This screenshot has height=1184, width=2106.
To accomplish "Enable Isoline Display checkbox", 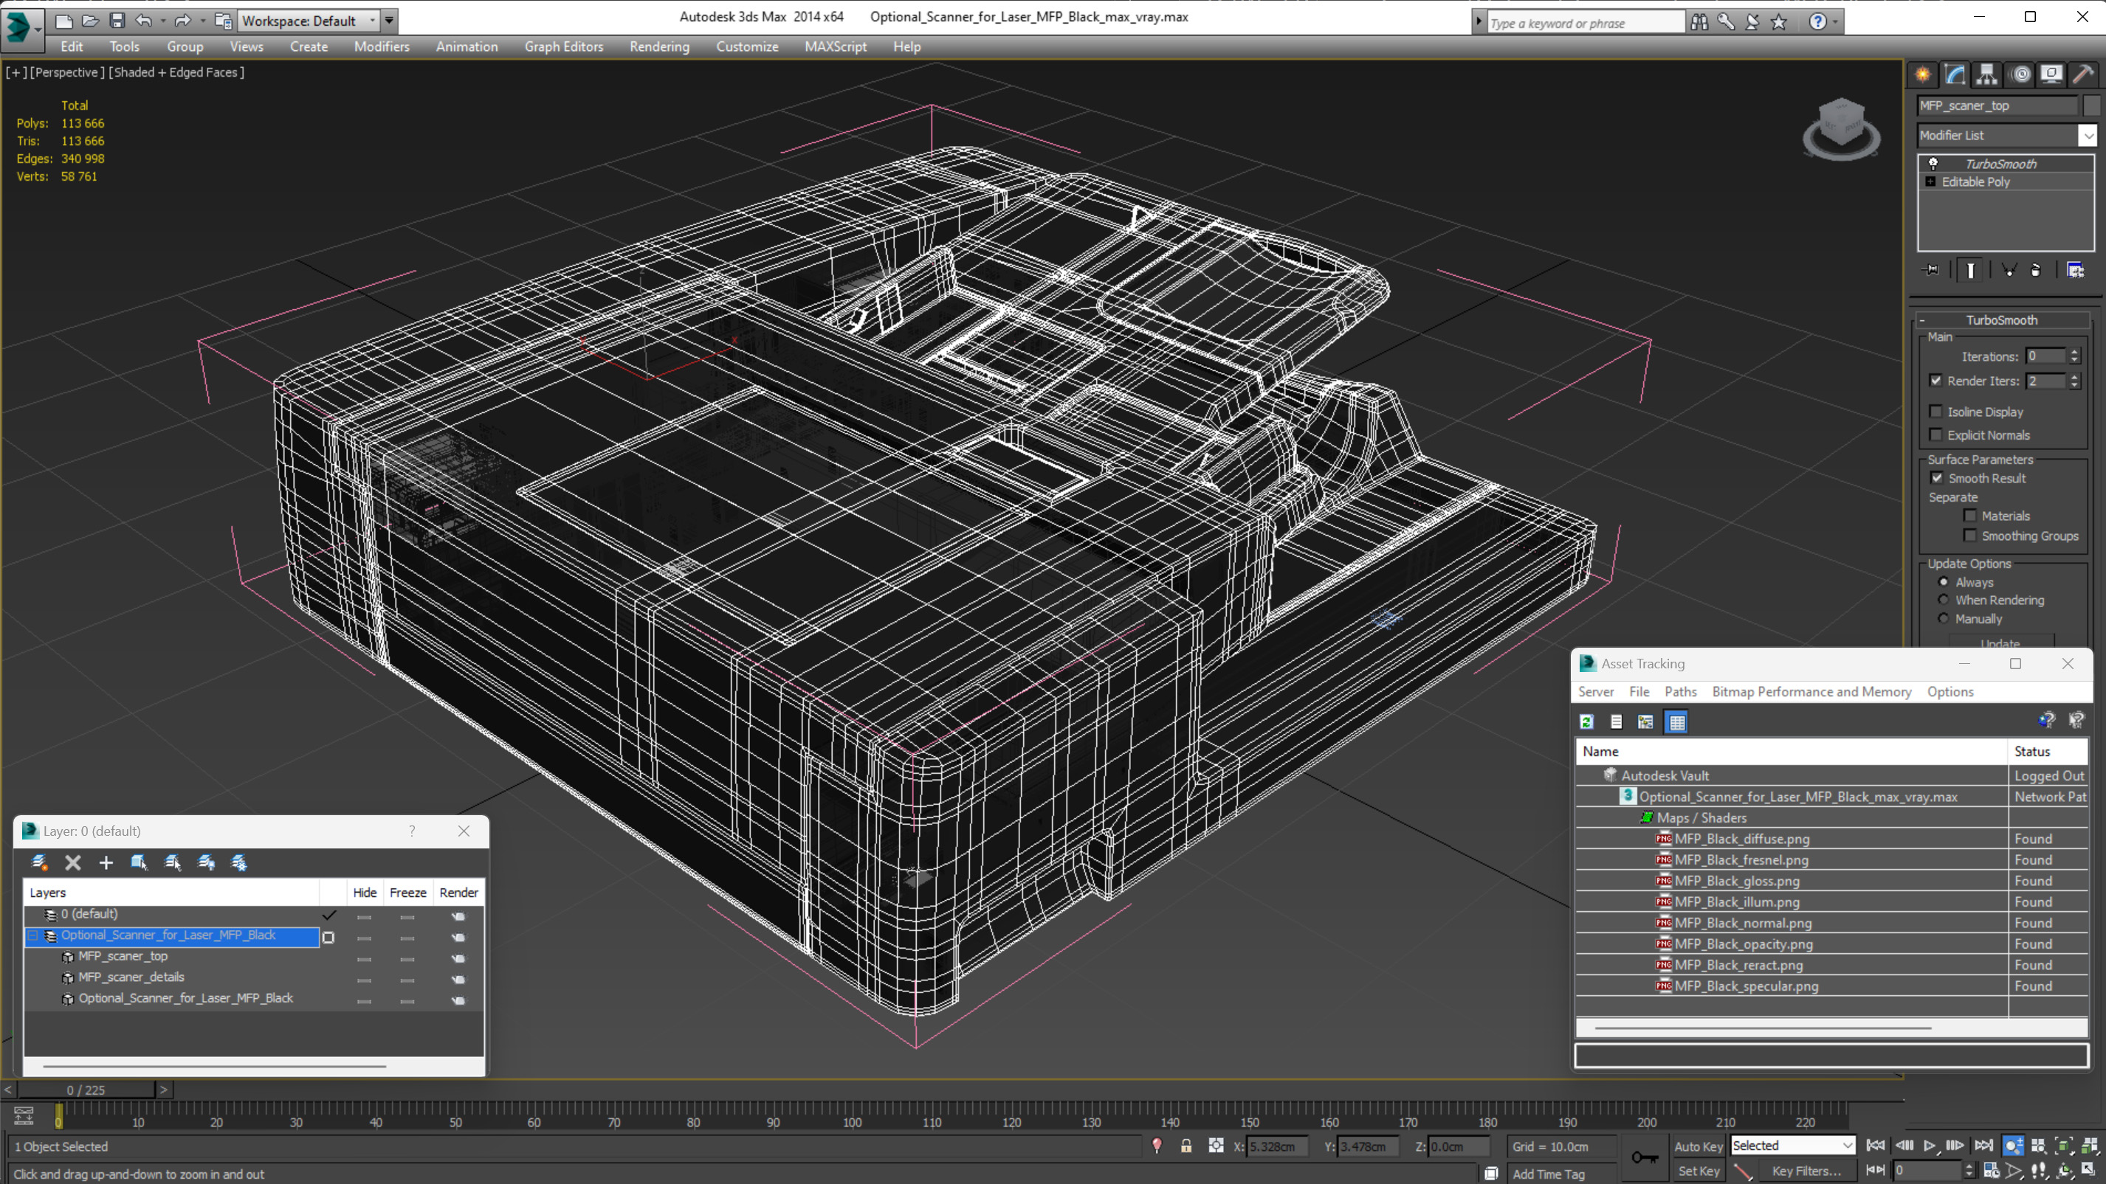I will point(1935,411).
